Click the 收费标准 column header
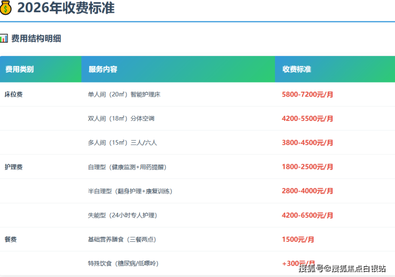This screenshot has height=277, width=395. pyautogui.click(x=297, y=69)
